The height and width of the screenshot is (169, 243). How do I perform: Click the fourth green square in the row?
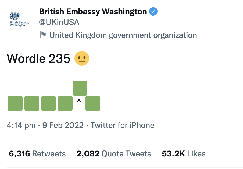pyautogui.click(x=65, y=103)
